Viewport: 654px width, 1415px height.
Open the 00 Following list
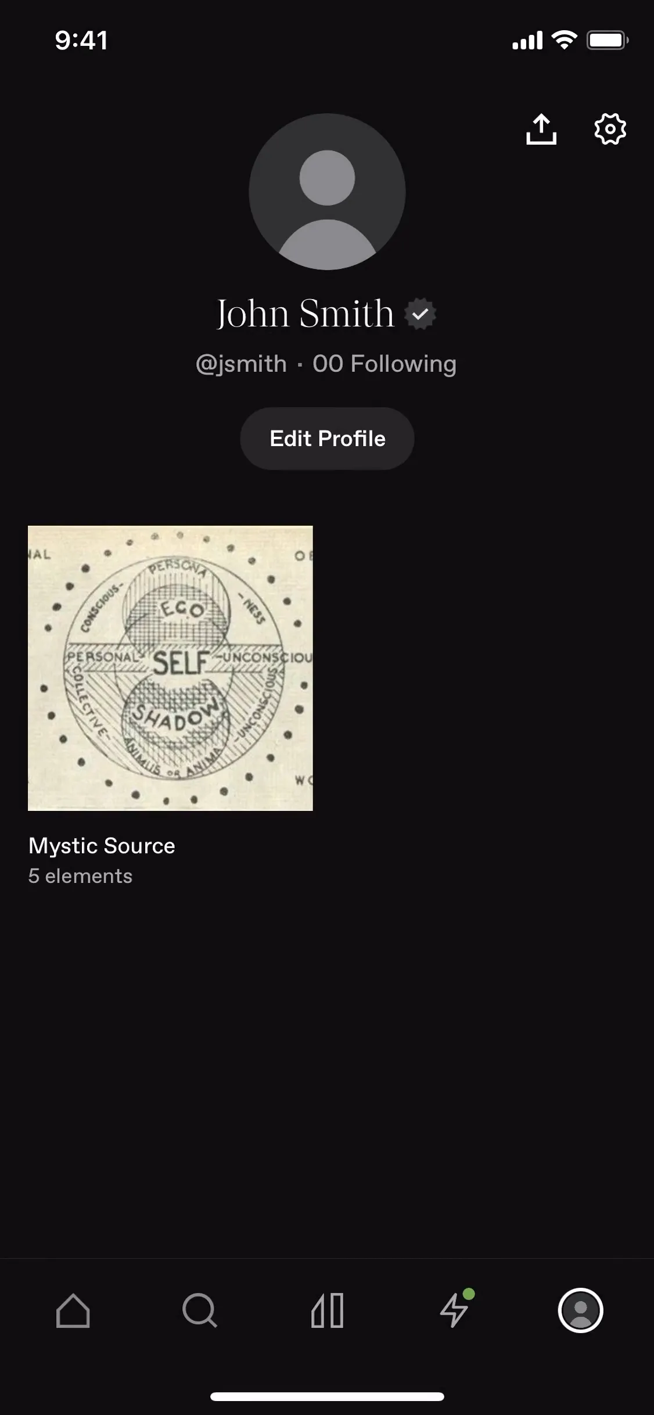(385, 364)
